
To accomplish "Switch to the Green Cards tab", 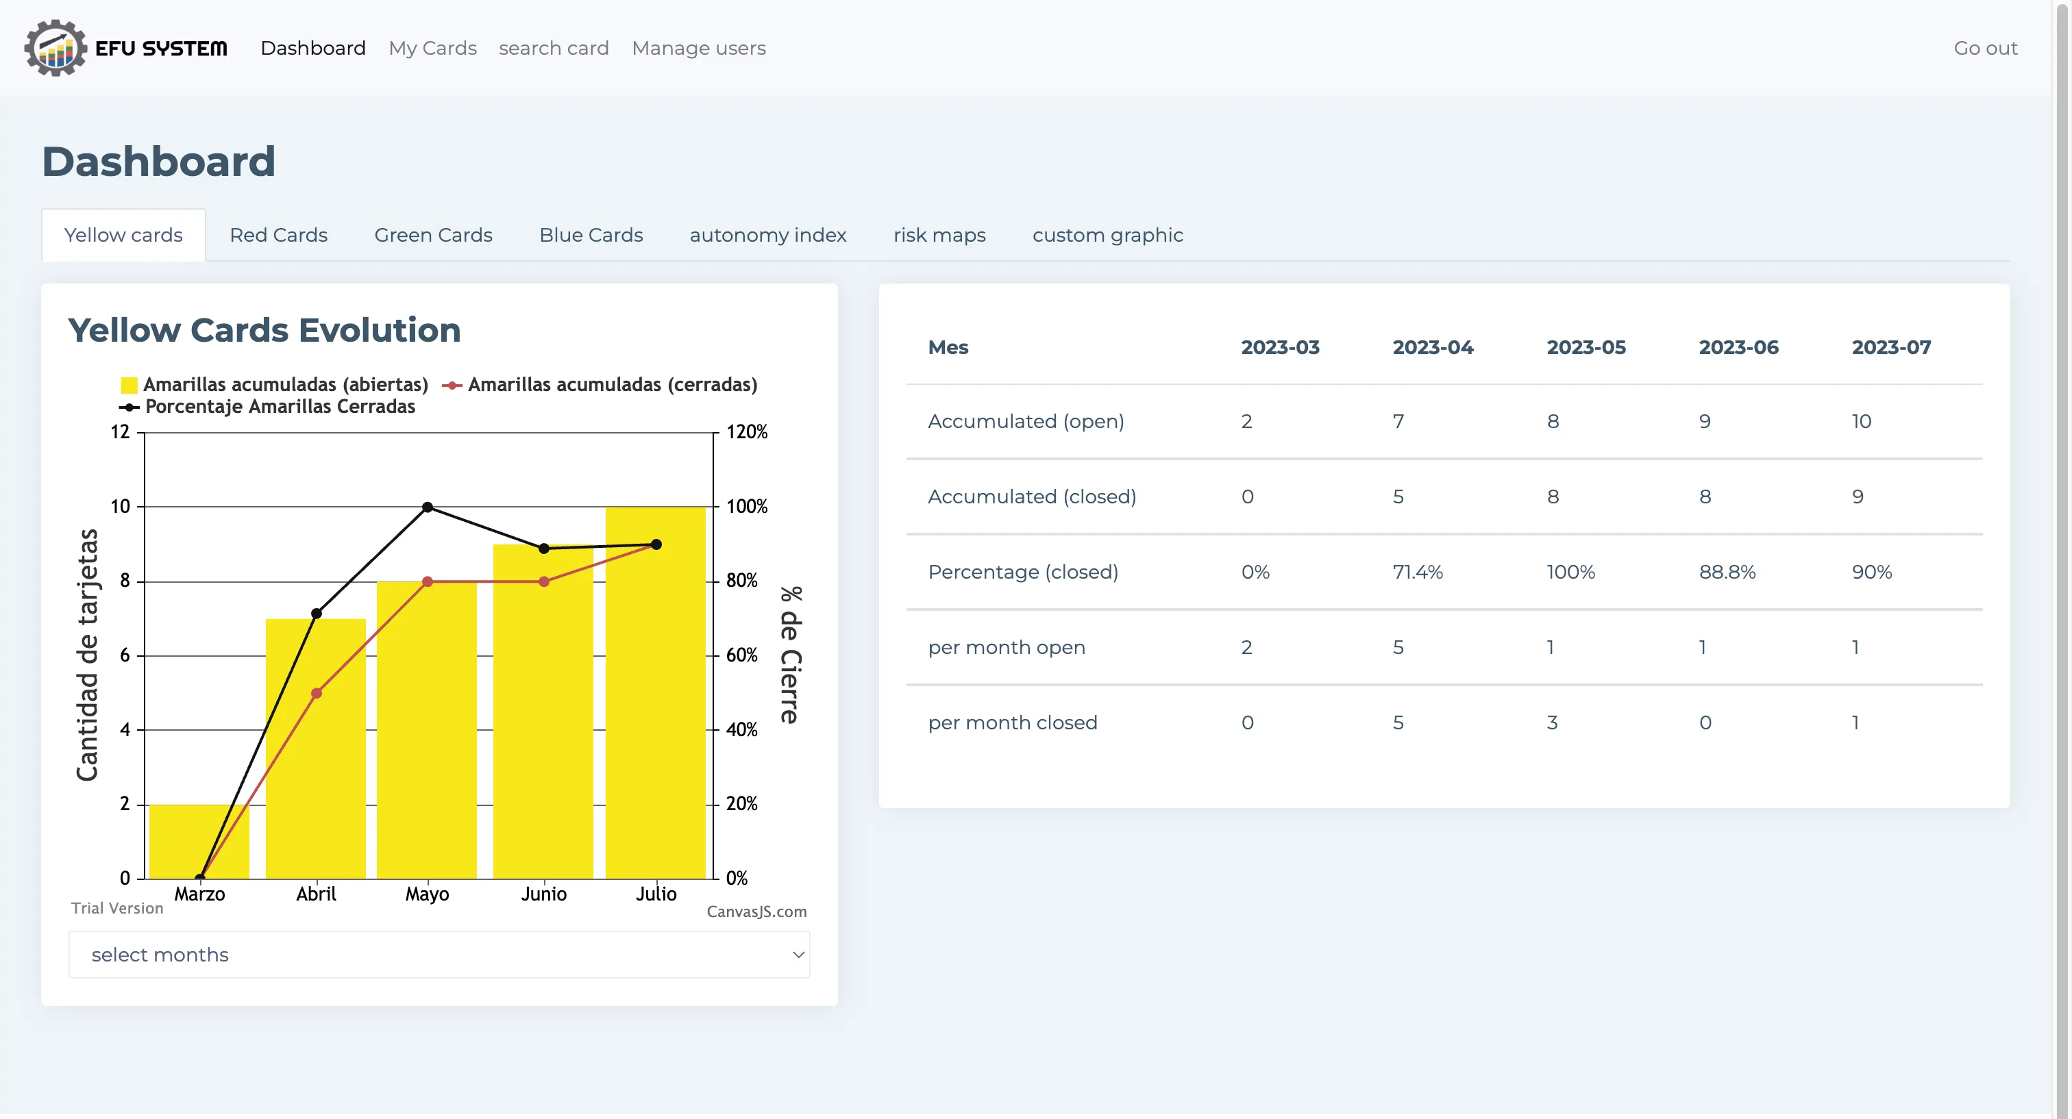I will tap(433, 235).
